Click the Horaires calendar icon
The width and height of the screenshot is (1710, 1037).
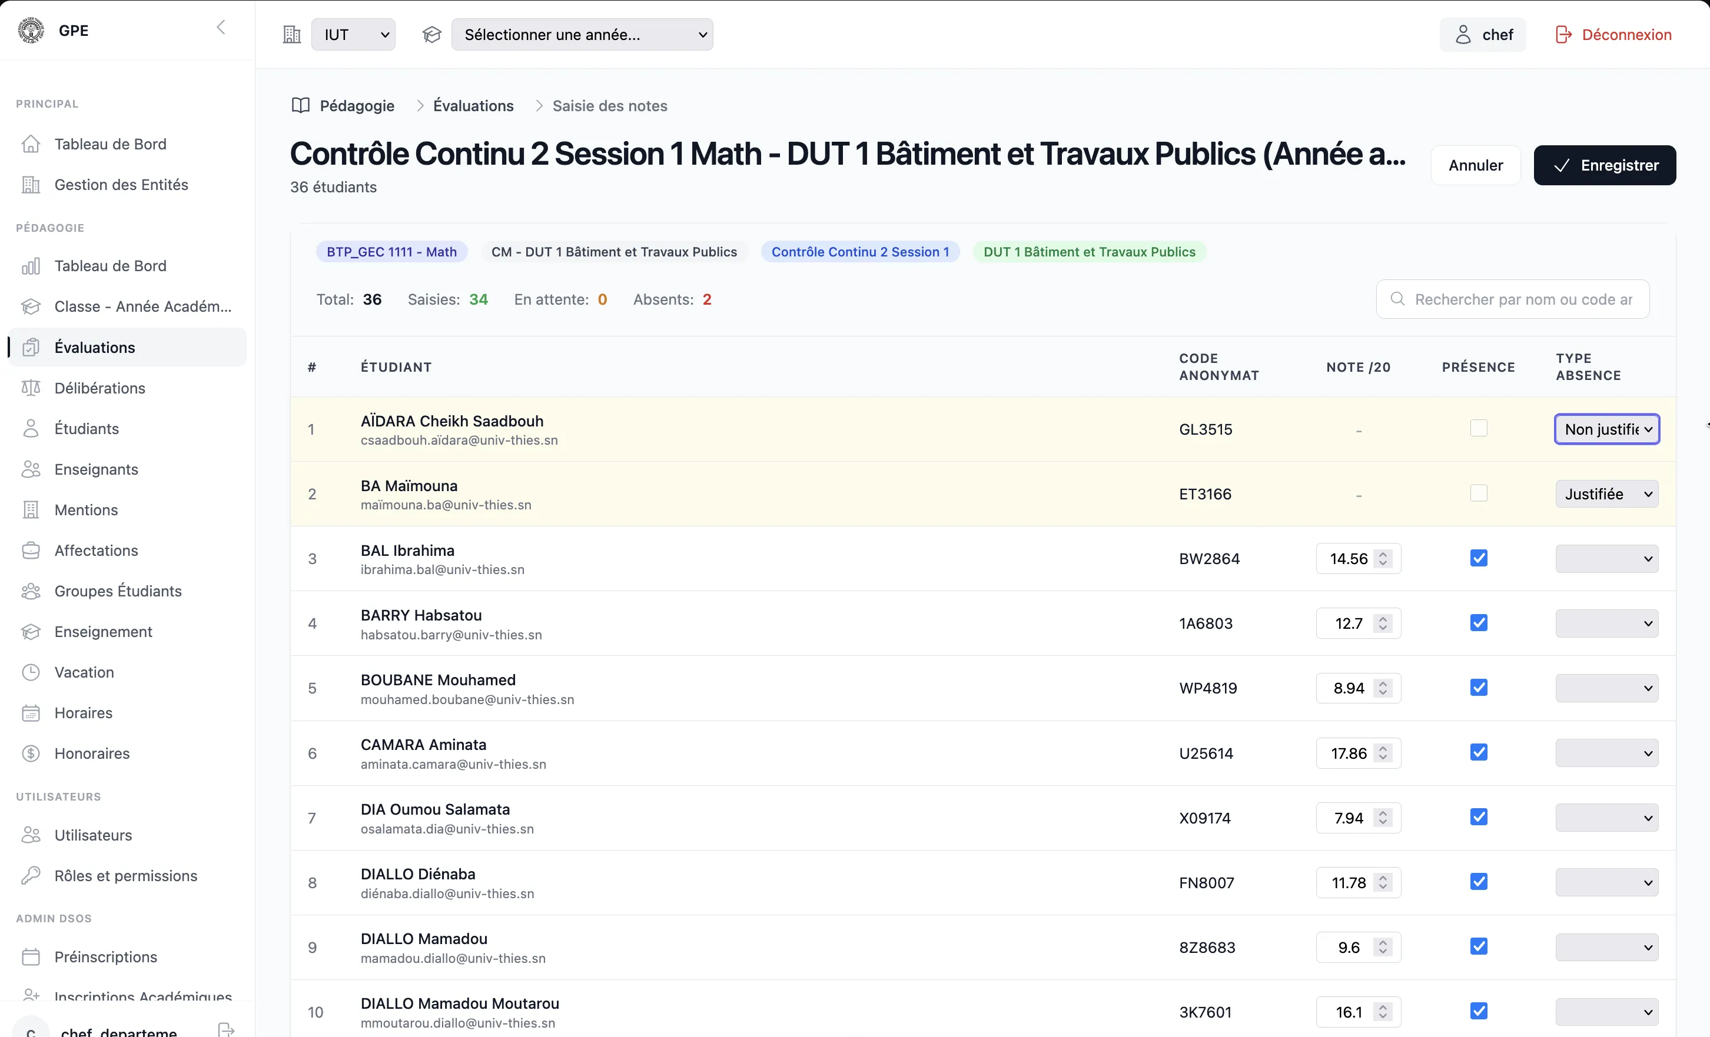(31, 712)
